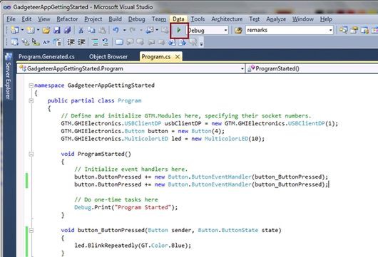The height and width of the screenshot is (257, 378).
Task: Click the Navigate Backward icon
Action: (x=150, y=30)
